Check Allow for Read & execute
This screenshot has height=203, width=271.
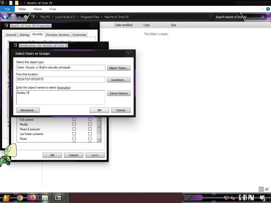[x=74, y=129]
